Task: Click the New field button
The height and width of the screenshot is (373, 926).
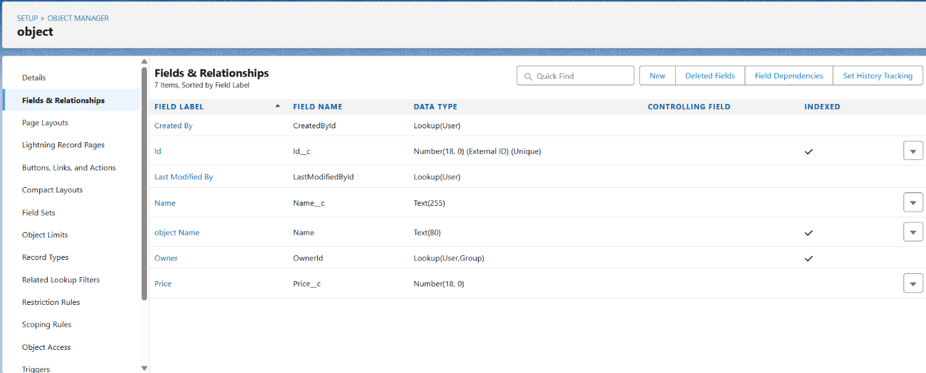Action: tap(657, 76)
